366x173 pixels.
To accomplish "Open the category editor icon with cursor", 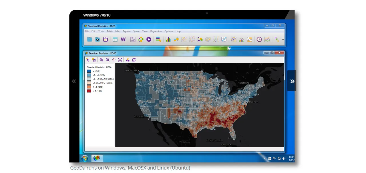I will (x=158, y=40).
